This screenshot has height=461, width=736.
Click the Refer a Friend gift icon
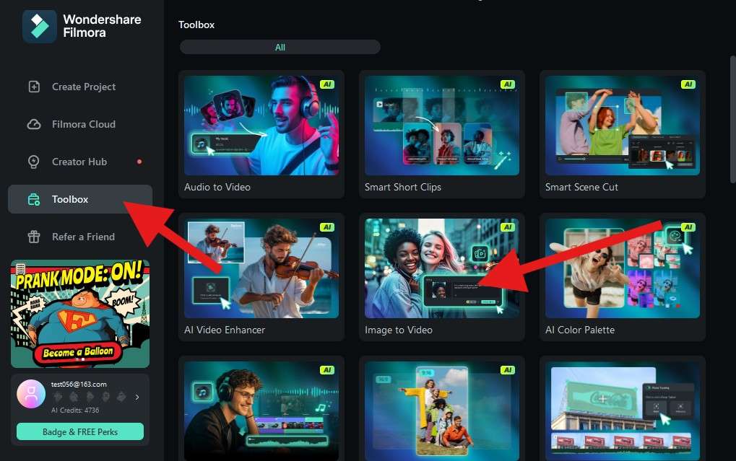click(34, 237)
